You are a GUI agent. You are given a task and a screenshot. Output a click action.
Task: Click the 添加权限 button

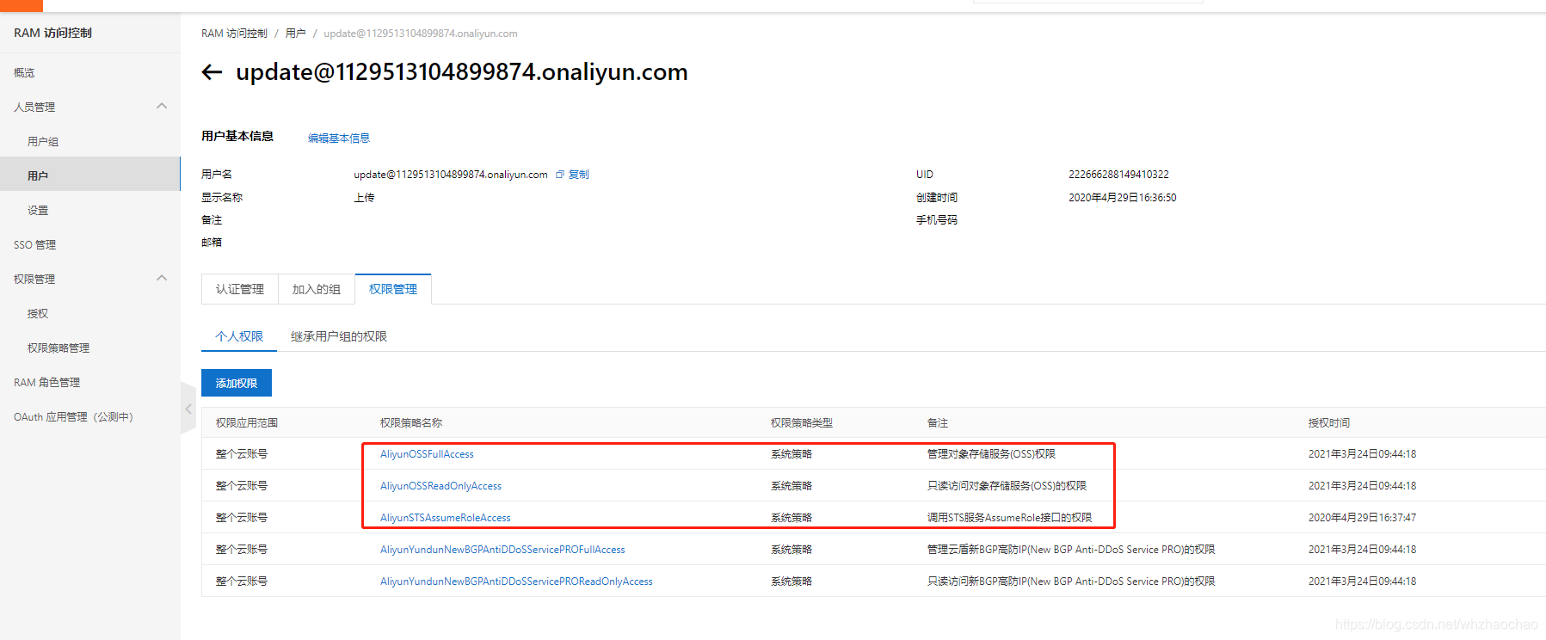(x=237, y=383)
